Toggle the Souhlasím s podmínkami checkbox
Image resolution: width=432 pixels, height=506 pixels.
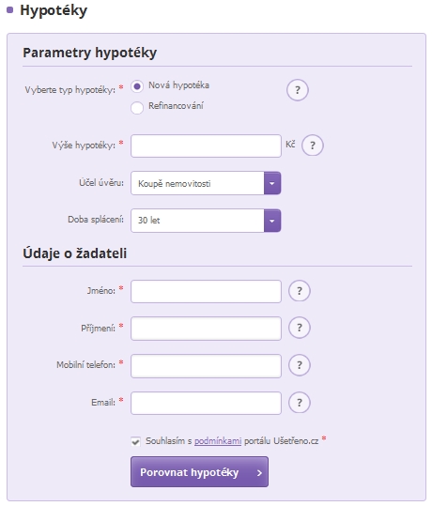click(x=135, y=441)
